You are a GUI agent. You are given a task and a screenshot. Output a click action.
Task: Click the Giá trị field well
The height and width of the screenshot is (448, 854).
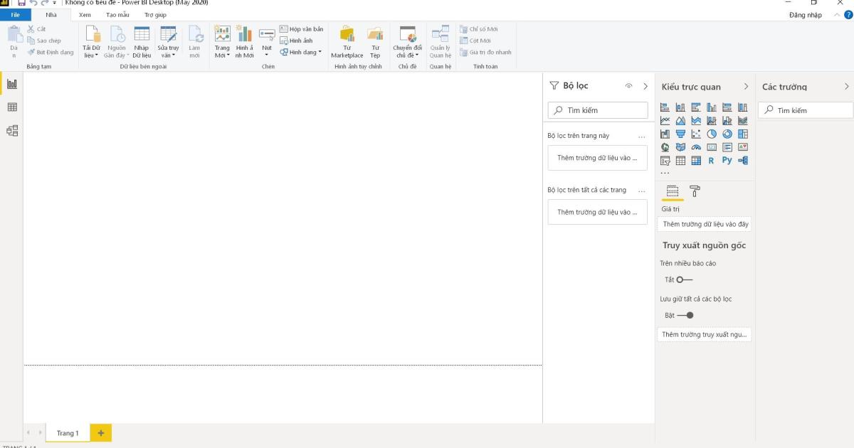(705, 224)
